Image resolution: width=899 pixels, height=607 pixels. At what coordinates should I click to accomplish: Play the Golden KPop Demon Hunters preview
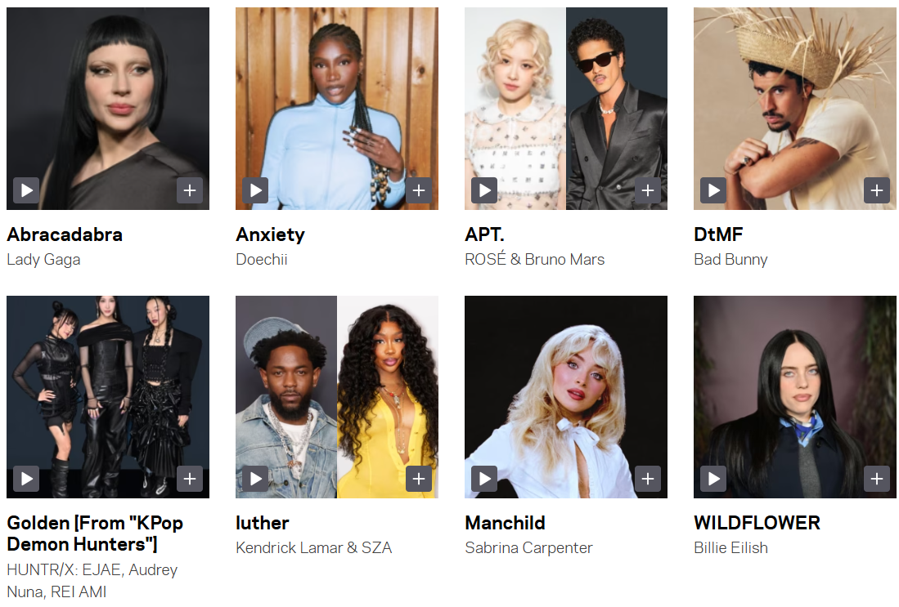pos(26,479)
